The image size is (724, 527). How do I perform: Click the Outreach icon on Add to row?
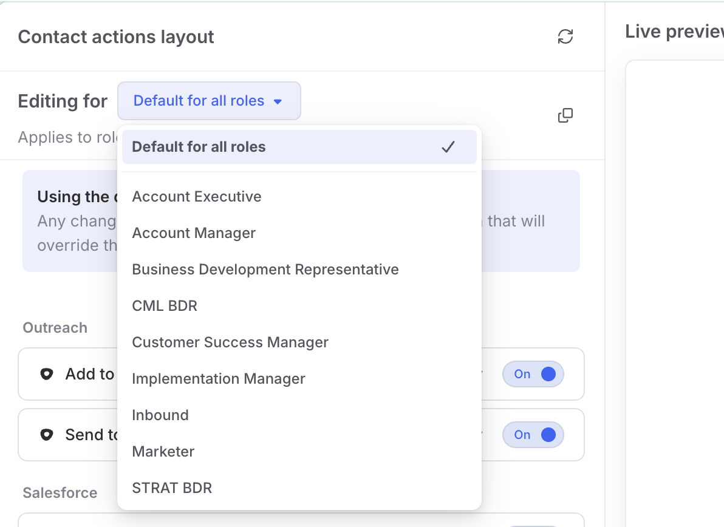[47, 374]
